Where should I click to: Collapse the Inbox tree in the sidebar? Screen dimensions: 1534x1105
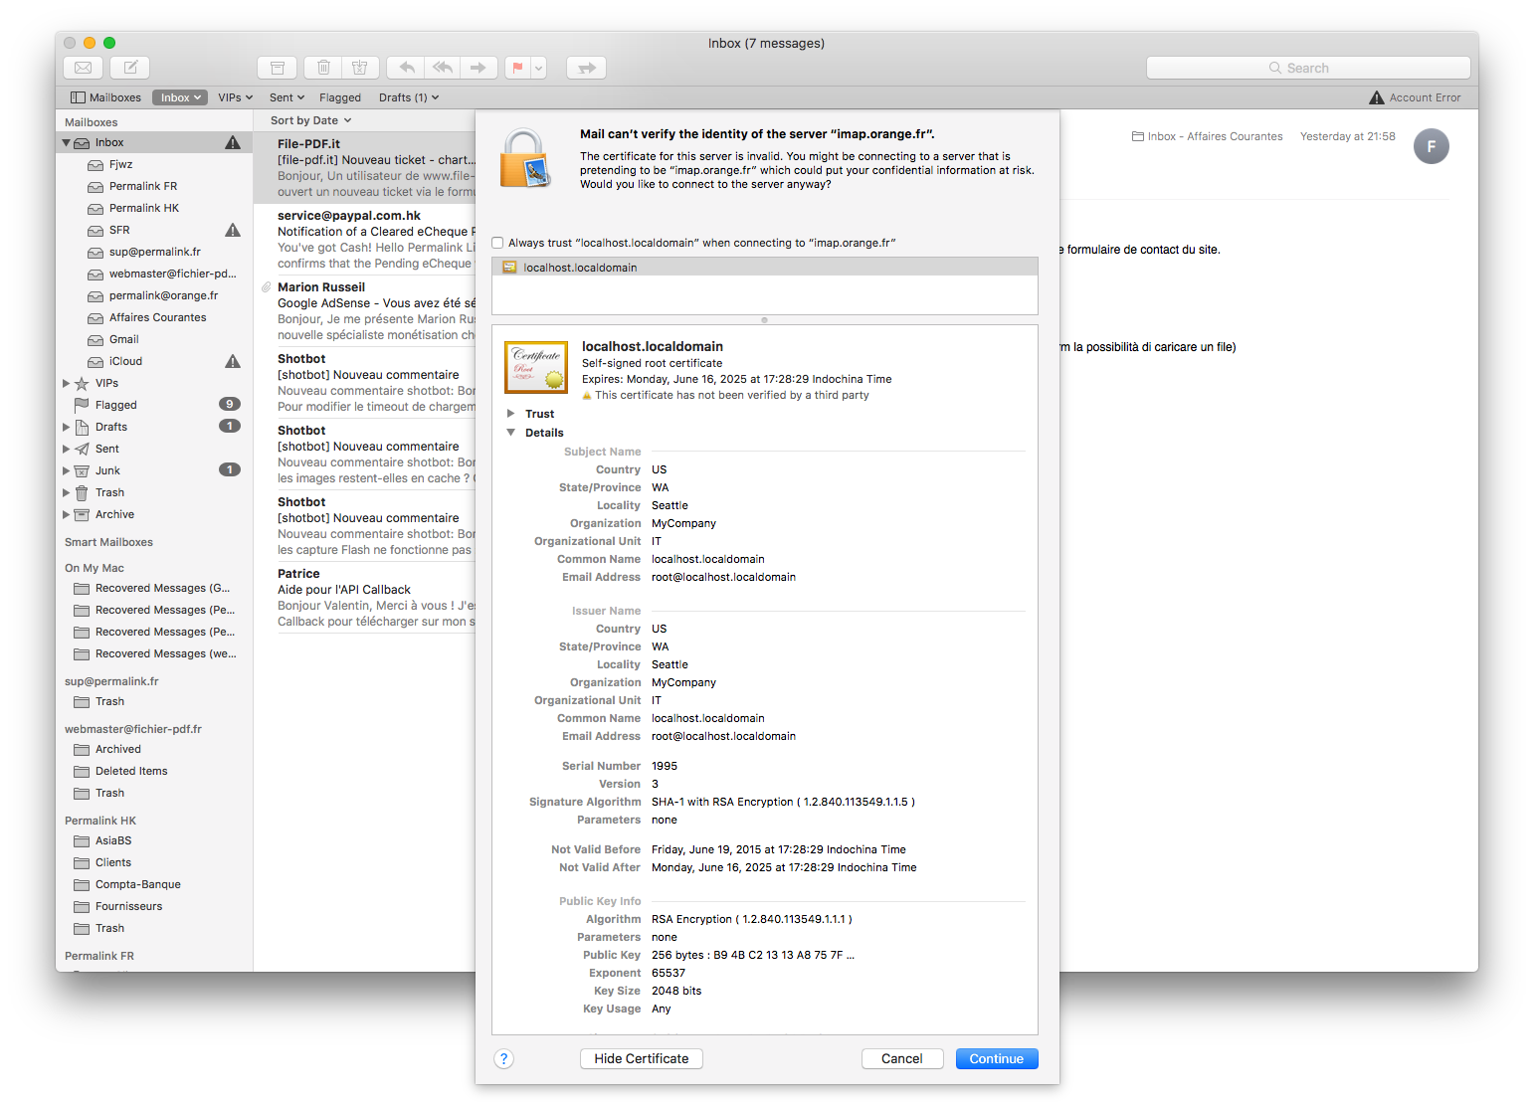67,142
